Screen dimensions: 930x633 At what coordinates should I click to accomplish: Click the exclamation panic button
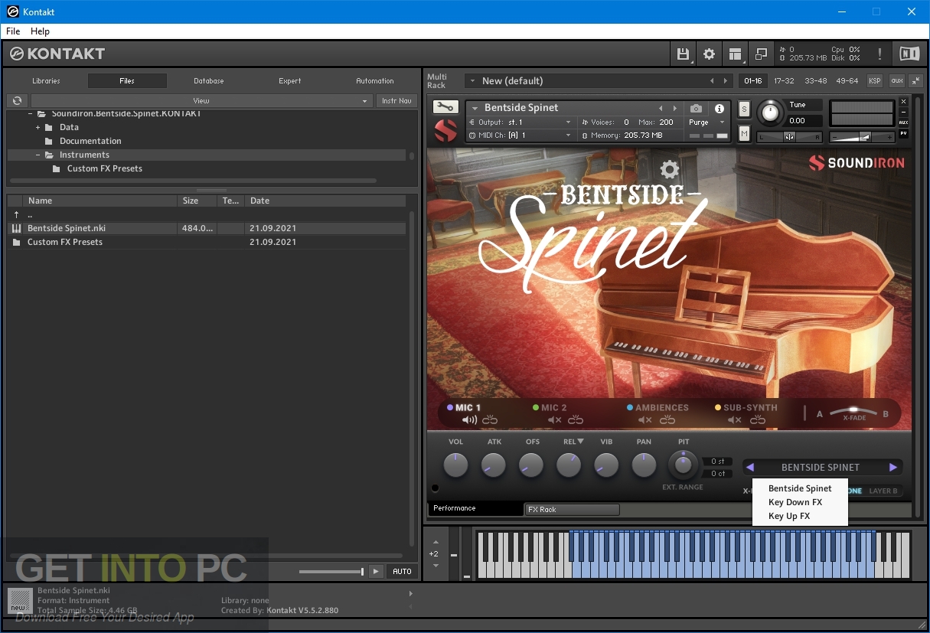tap(880, 54)
